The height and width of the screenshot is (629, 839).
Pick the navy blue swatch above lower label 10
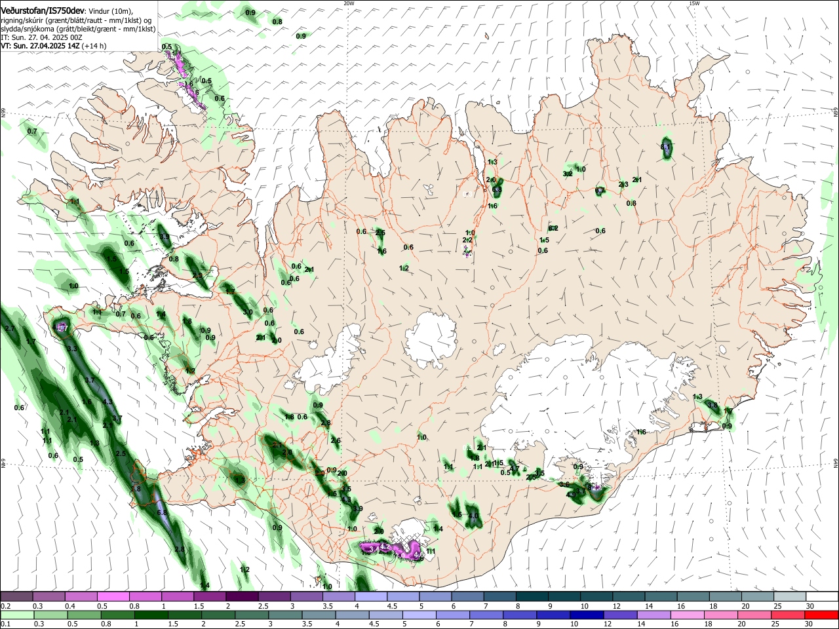pyautogui.click(x=585, y=615)
